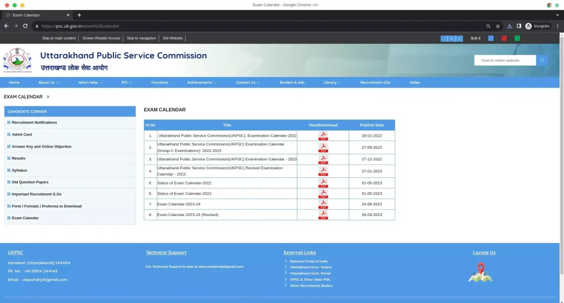The width and height of the screenshot is (564, 303).
Task: Open Recruitment GOs in navigation bar
Action: (x=375, y=83)
